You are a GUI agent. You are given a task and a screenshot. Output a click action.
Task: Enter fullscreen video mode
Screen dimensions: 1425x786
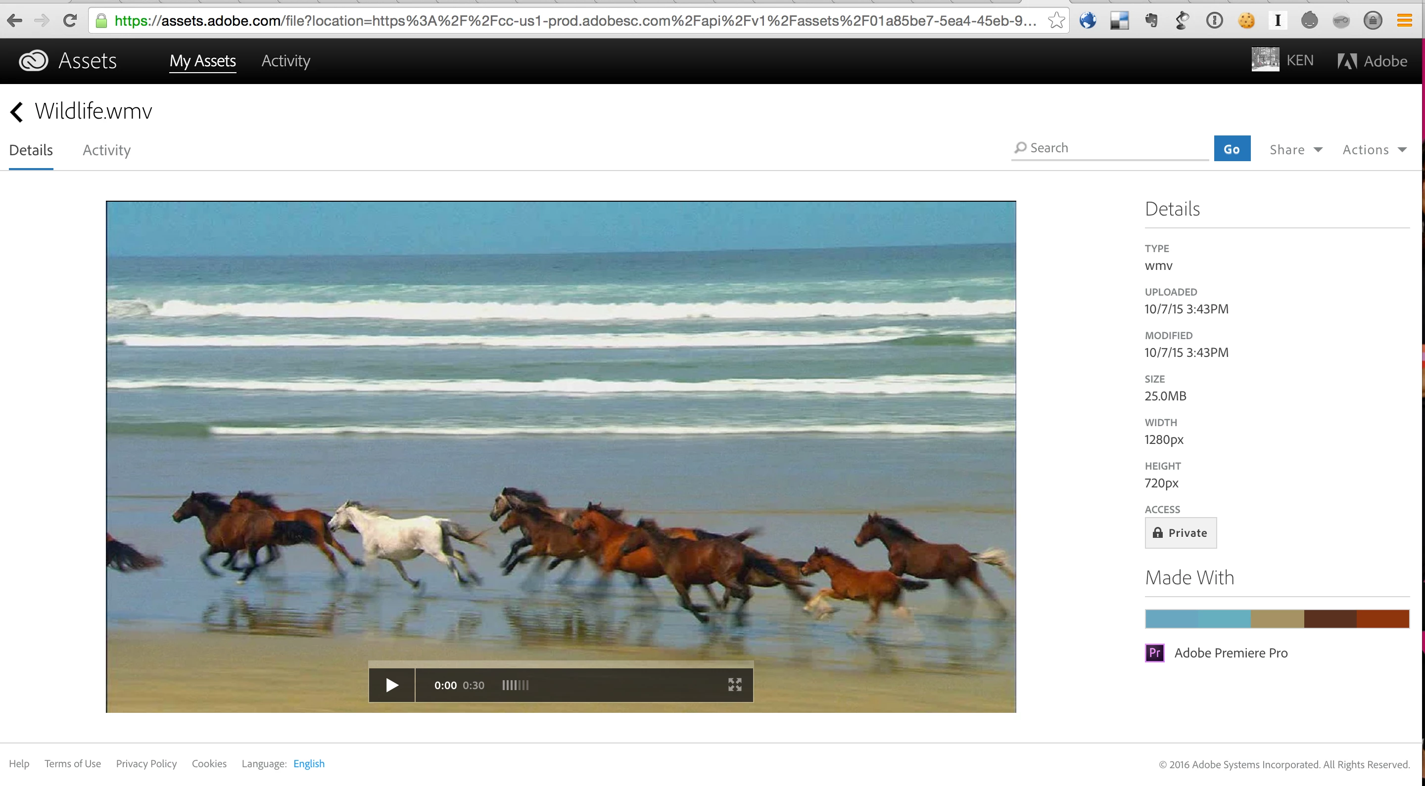735,685
